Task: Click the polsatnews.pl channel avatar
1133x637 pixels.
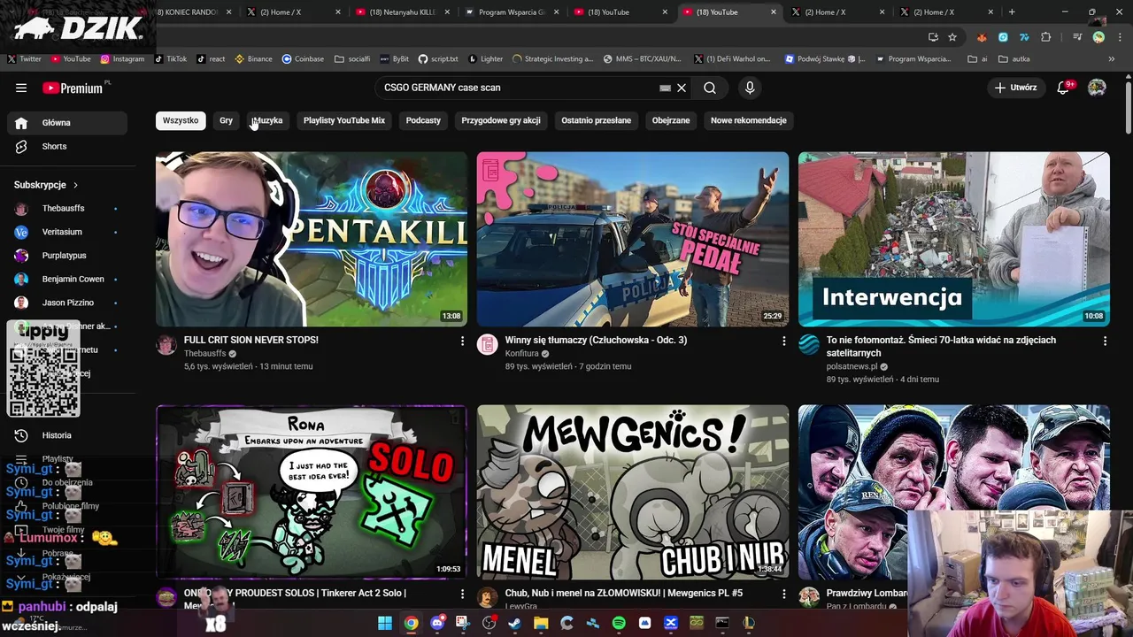Action: 809,345
